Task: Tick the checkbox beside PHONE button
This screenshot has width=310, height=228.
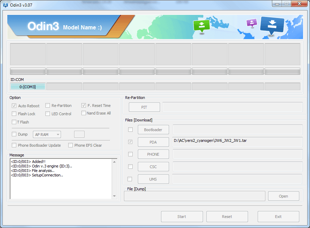Action: [130, 154]
